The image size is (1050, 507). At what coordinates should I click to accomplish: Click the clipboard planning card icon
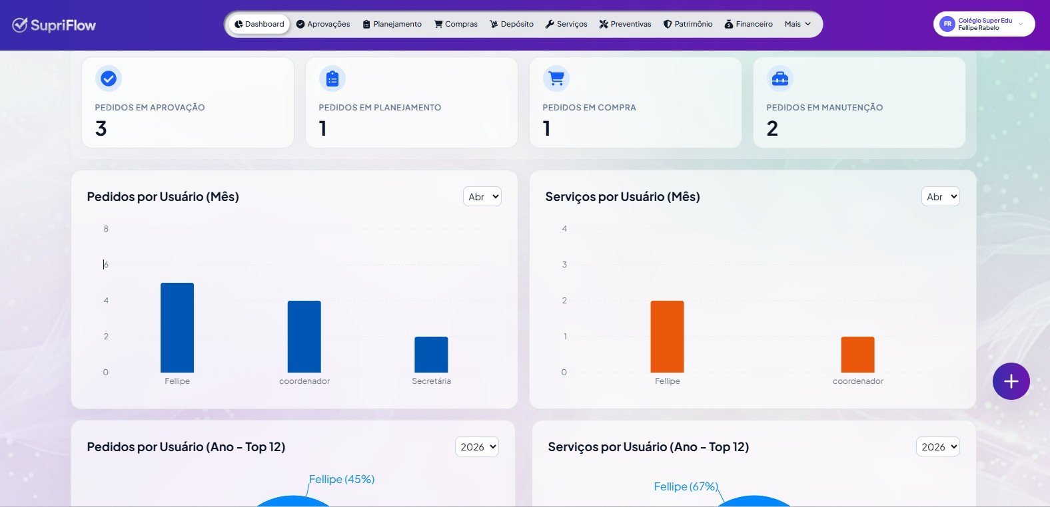[332, 79]
